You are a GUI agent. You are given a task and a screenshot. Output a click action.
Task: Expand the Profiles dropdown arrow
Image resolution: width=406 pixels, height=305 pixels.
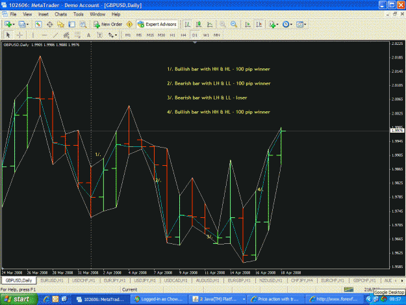(x=27, y=24)
